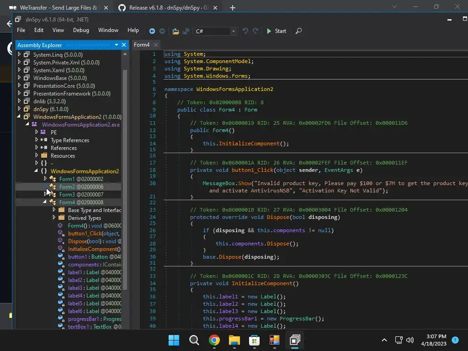This screenshot has width=468, height=351.
Task: Open the Debug menu
Action: tap(81, 30)
